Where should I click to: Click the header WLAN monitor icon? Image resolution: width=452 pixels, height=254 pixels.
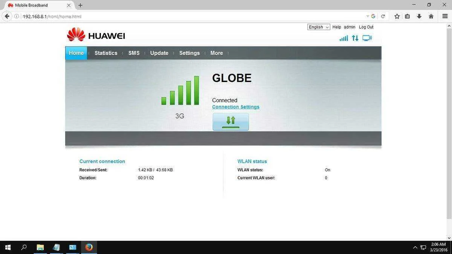pyautogui.click(x=367, y=38)
